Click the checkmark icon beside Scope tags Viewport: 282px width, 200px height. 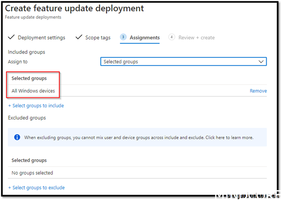pyautogui.click(x=78, y=37)
